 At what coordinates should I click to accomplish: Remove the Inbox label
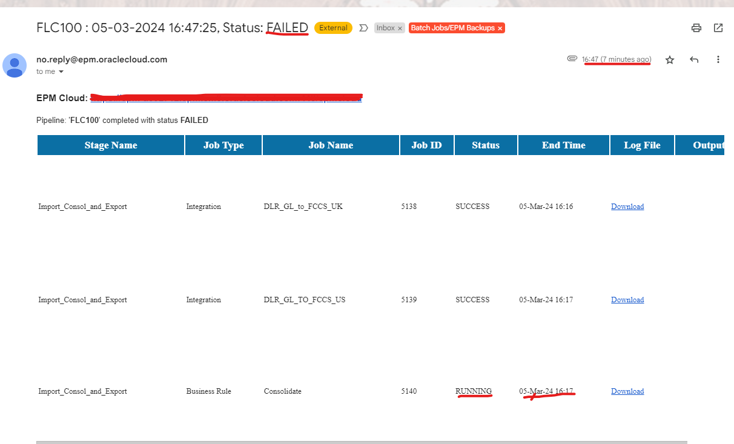(x=400, y=28)
